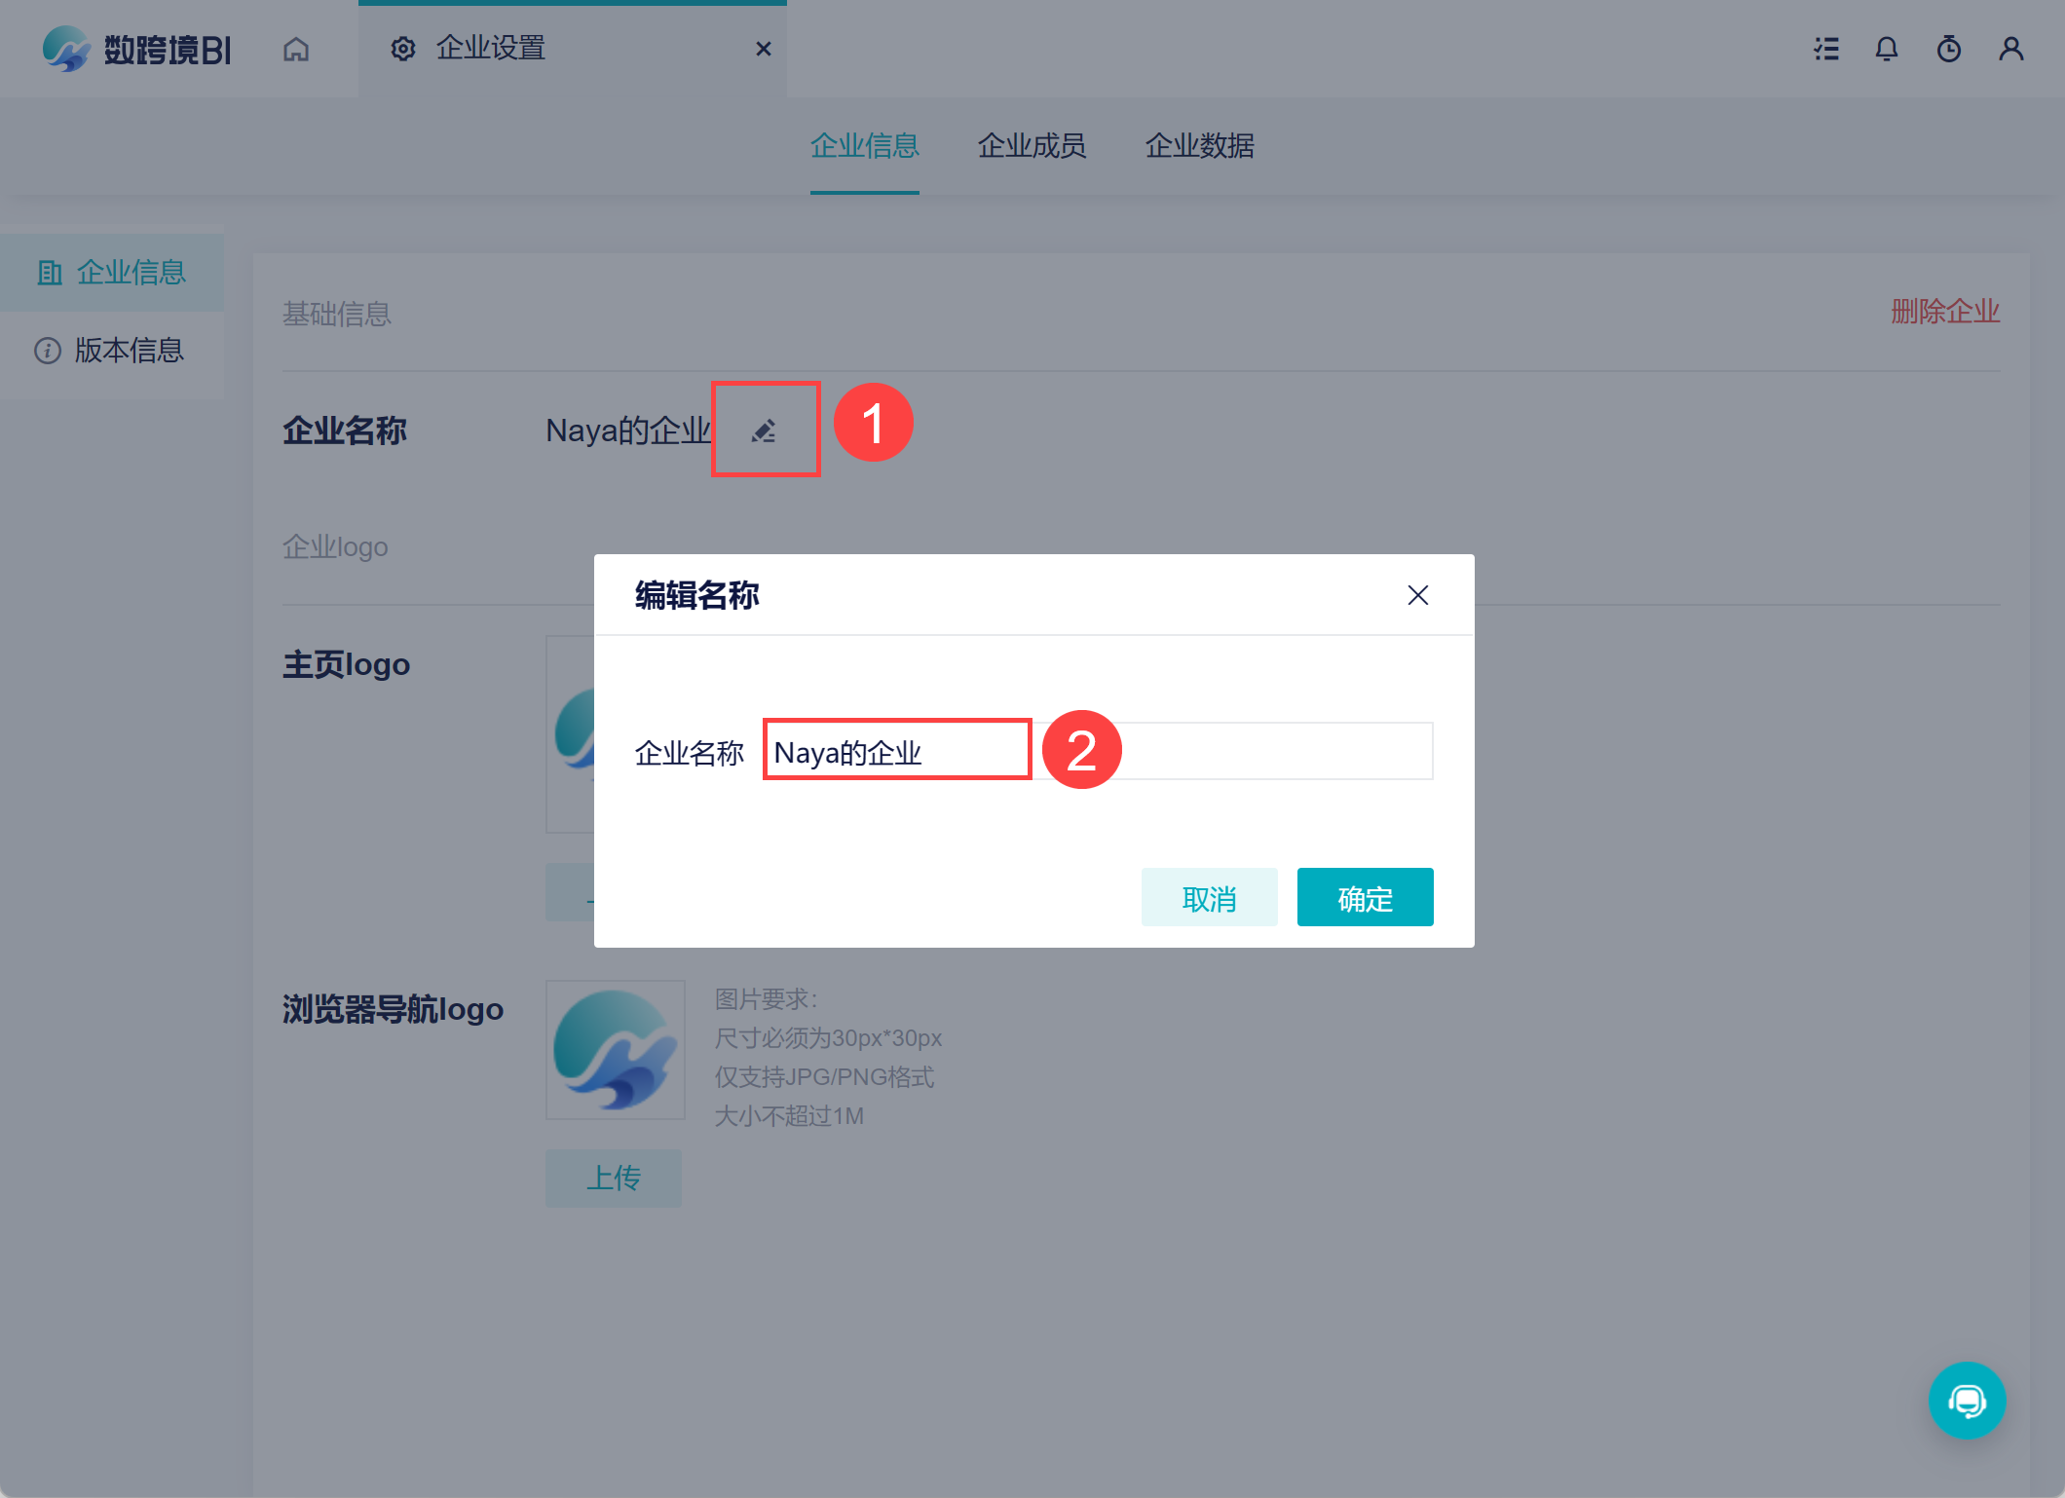Image resolution: width=2065 pixels, height=1498 pixels.
Task: Open customer service chat bubble
Action: pyautogui.click(x=1967, y=1401)
